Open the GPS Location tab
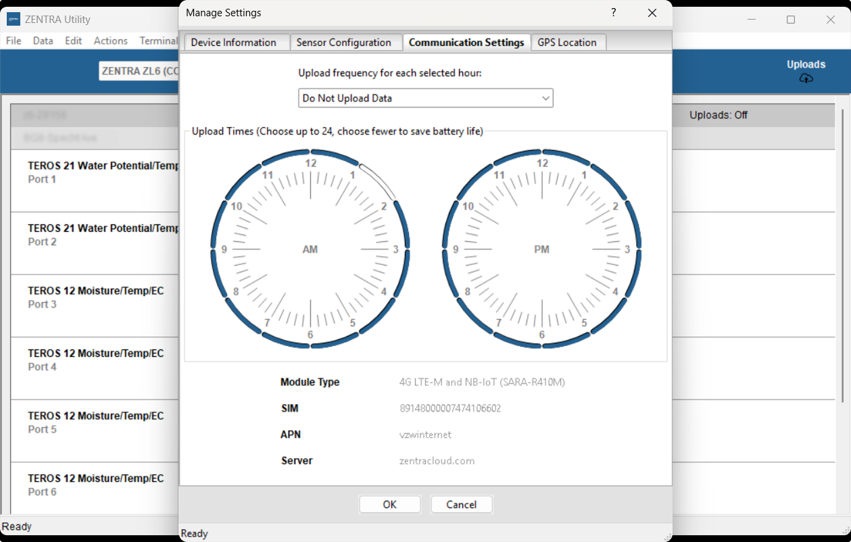This screenshot has width=851, height=542. (567, 42)
